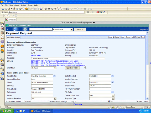Click the Send/forward envelope toolbar icon
The height and width of the screenshot is (113, 151).
pyautogui.click(x=17, y=9)
